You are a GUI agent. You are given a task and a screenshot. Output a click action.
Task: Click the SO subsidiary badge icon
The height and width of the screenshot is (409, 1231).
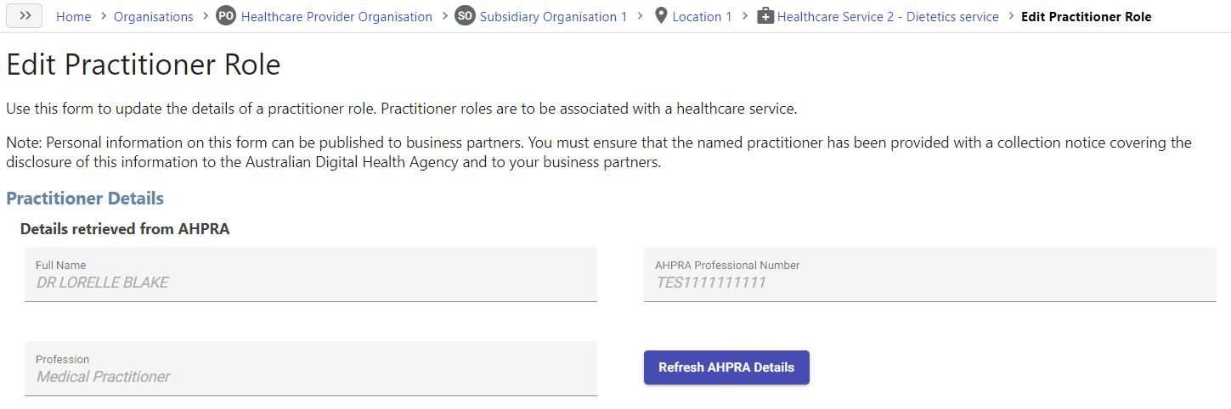click(x=465, y=16)
